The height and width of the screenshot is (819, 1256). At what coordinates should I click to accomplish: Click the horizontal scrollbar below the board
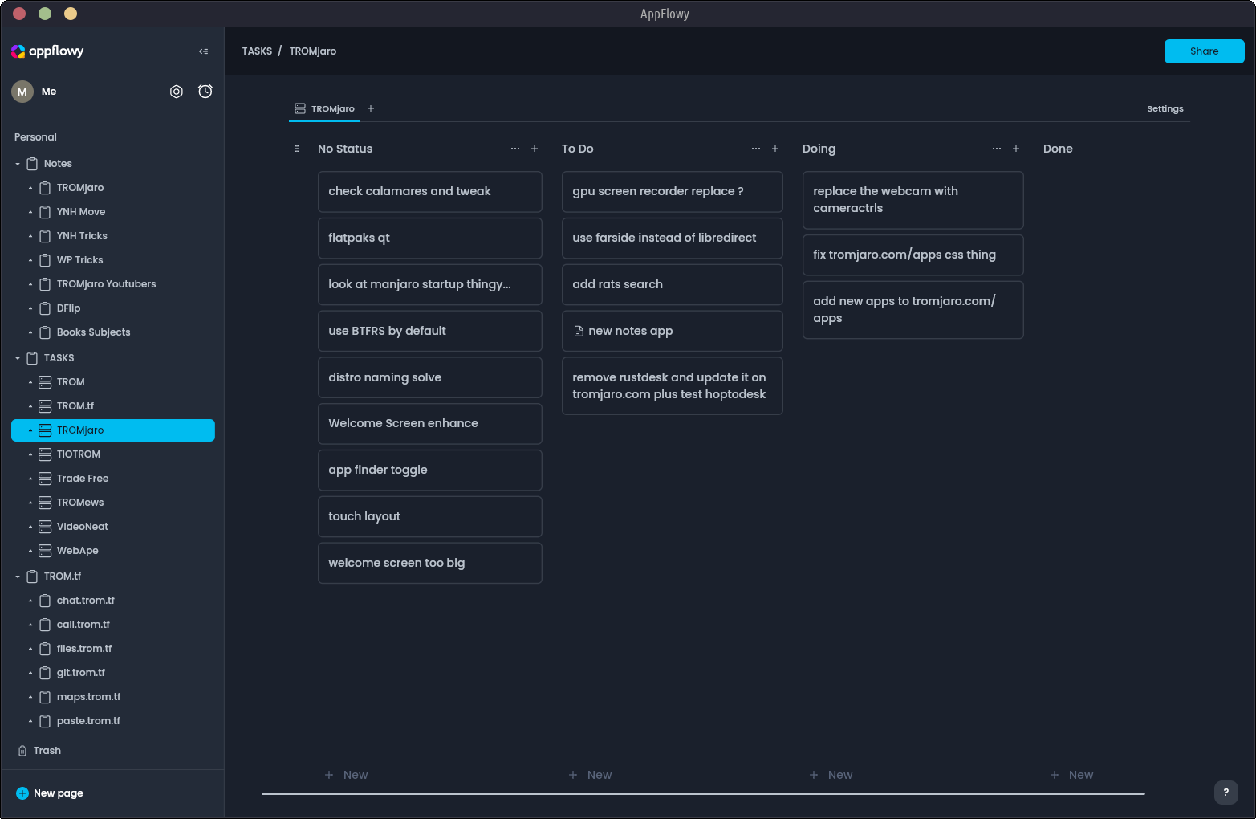(x=703, y=793)
